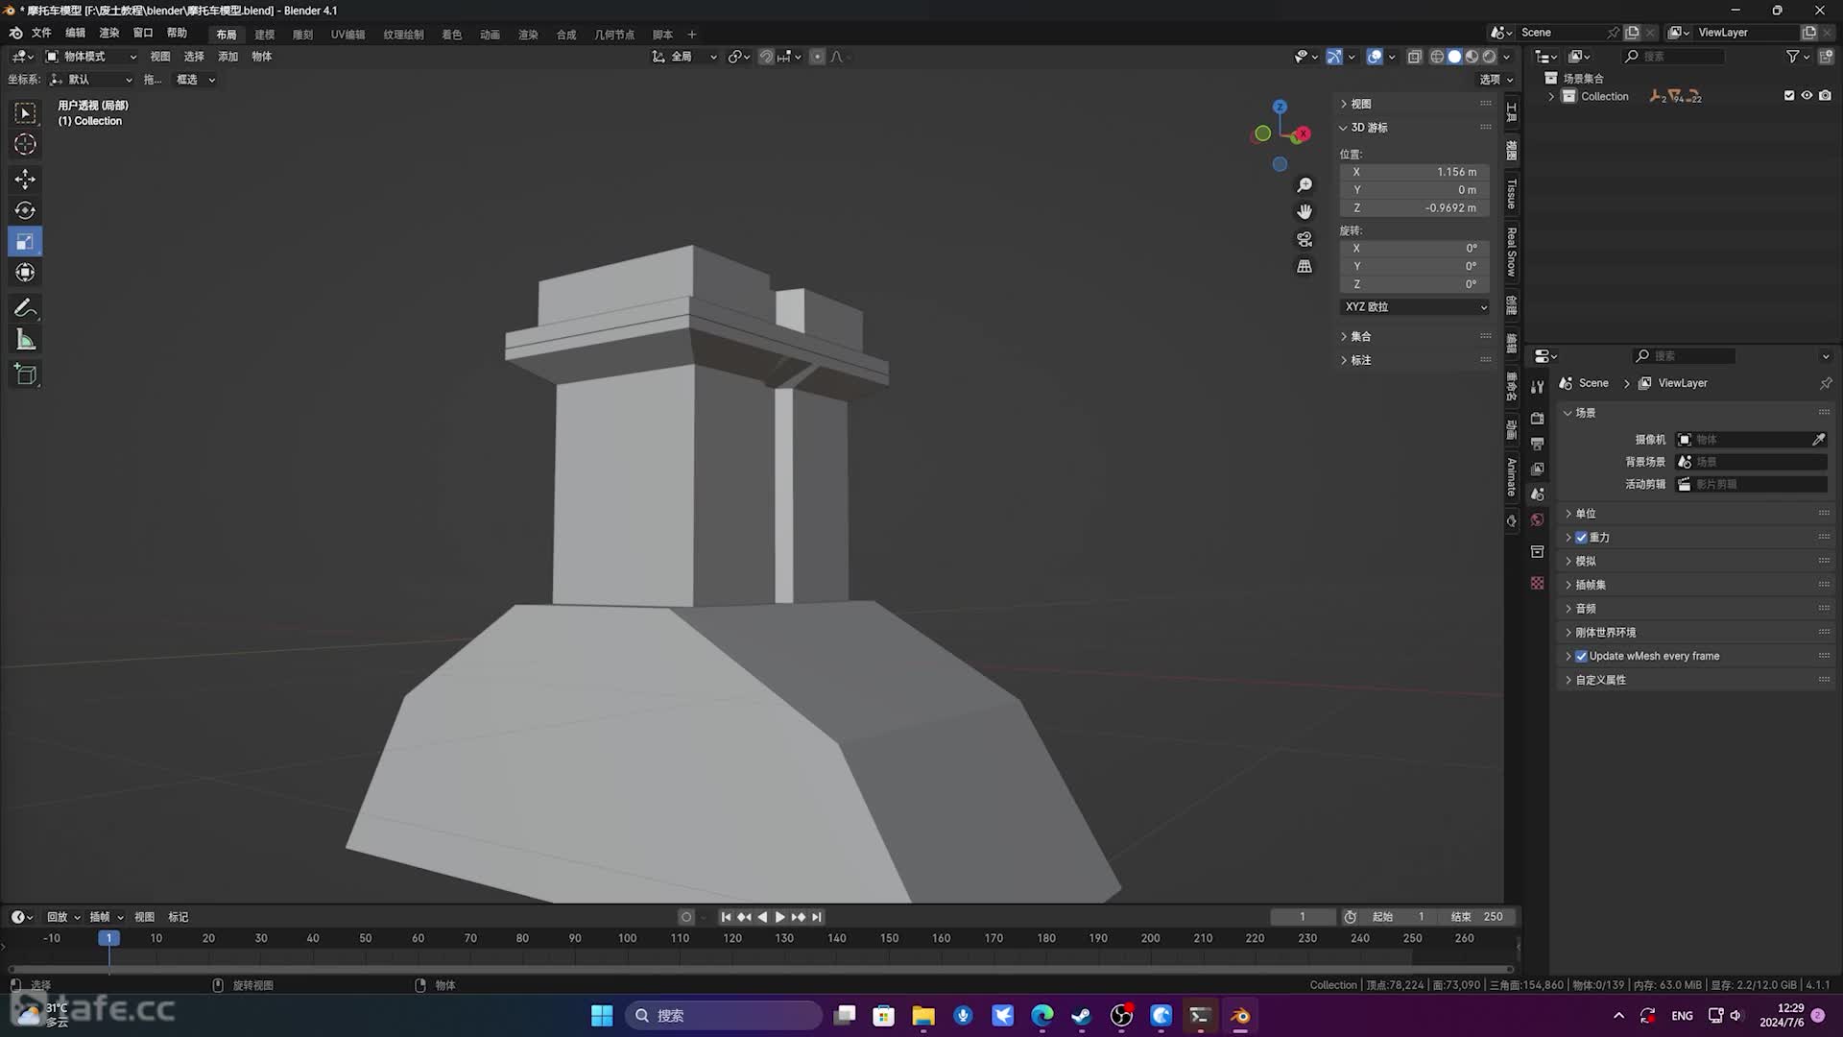
Task: Click the end frame 250 field
Action: [1479, 917]
